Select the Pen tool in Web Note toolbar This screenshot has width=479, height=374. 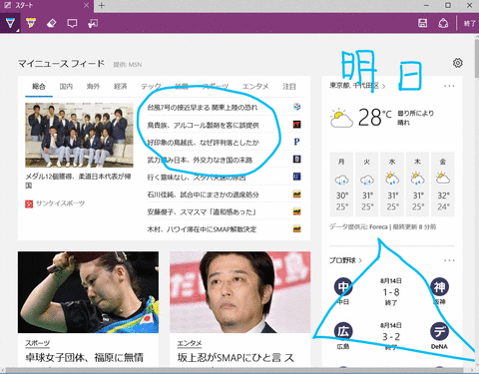tap(10, 23)
